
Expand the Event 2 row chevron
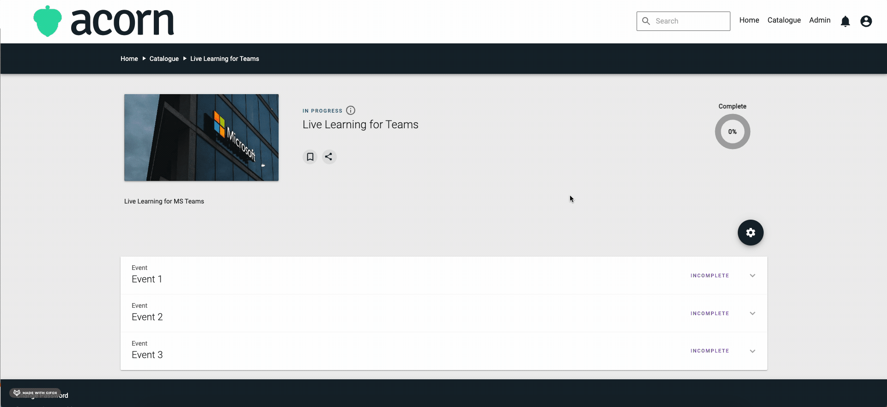tap(753, 313)
